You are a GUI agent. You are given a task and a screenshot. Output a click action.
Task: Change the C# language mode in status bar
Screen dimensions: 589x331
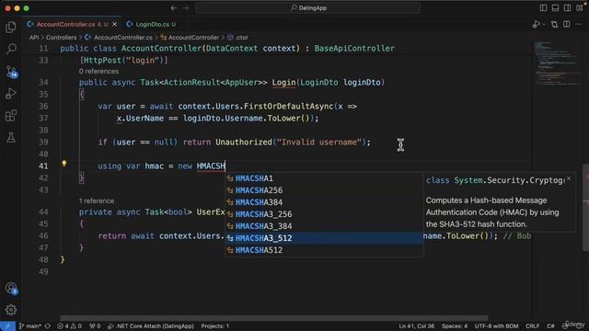(550, 326)
